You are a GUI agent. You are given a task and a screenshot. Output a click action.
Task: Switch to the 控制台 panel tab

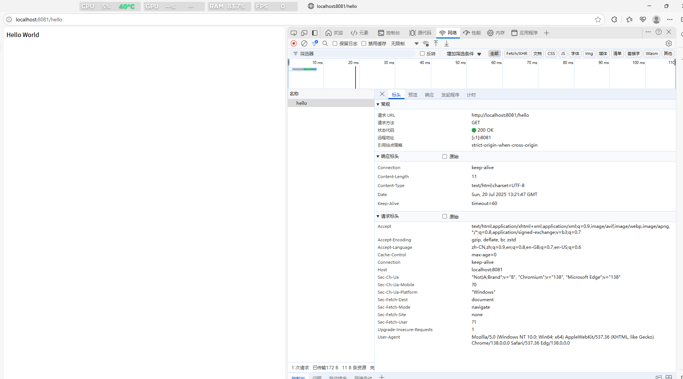(x=389, y=33)
